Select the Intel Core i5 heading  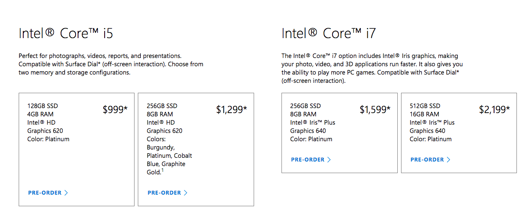(66, 34)
